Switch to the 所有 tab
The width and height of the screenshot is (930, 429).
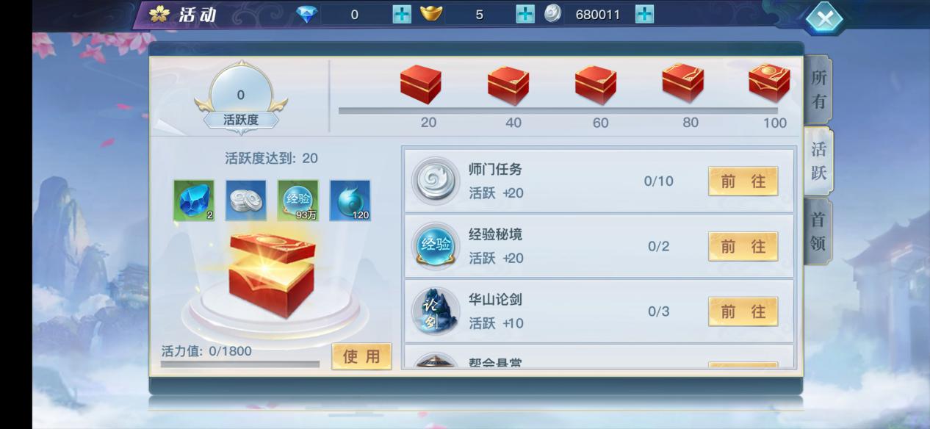[818, 89]
